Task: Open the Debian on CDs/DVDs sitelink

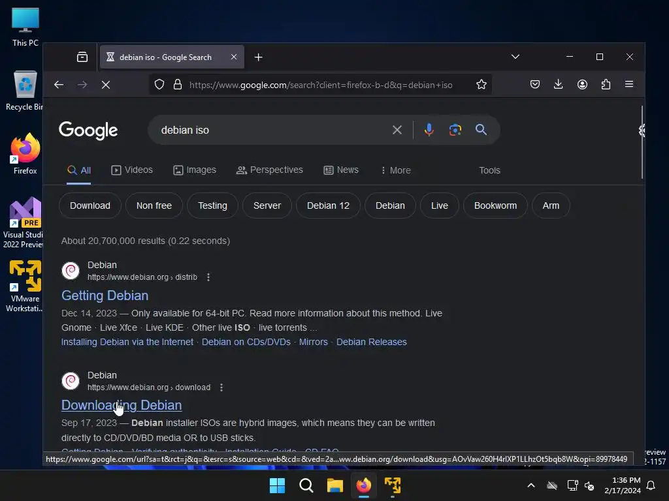Action: [246, 342]
